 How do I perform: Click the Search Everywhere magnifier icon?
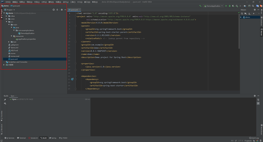253,6
